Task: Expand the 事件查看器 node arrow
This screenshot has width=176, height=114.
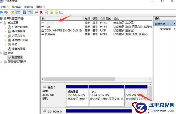Action: (x=5, y=31)
